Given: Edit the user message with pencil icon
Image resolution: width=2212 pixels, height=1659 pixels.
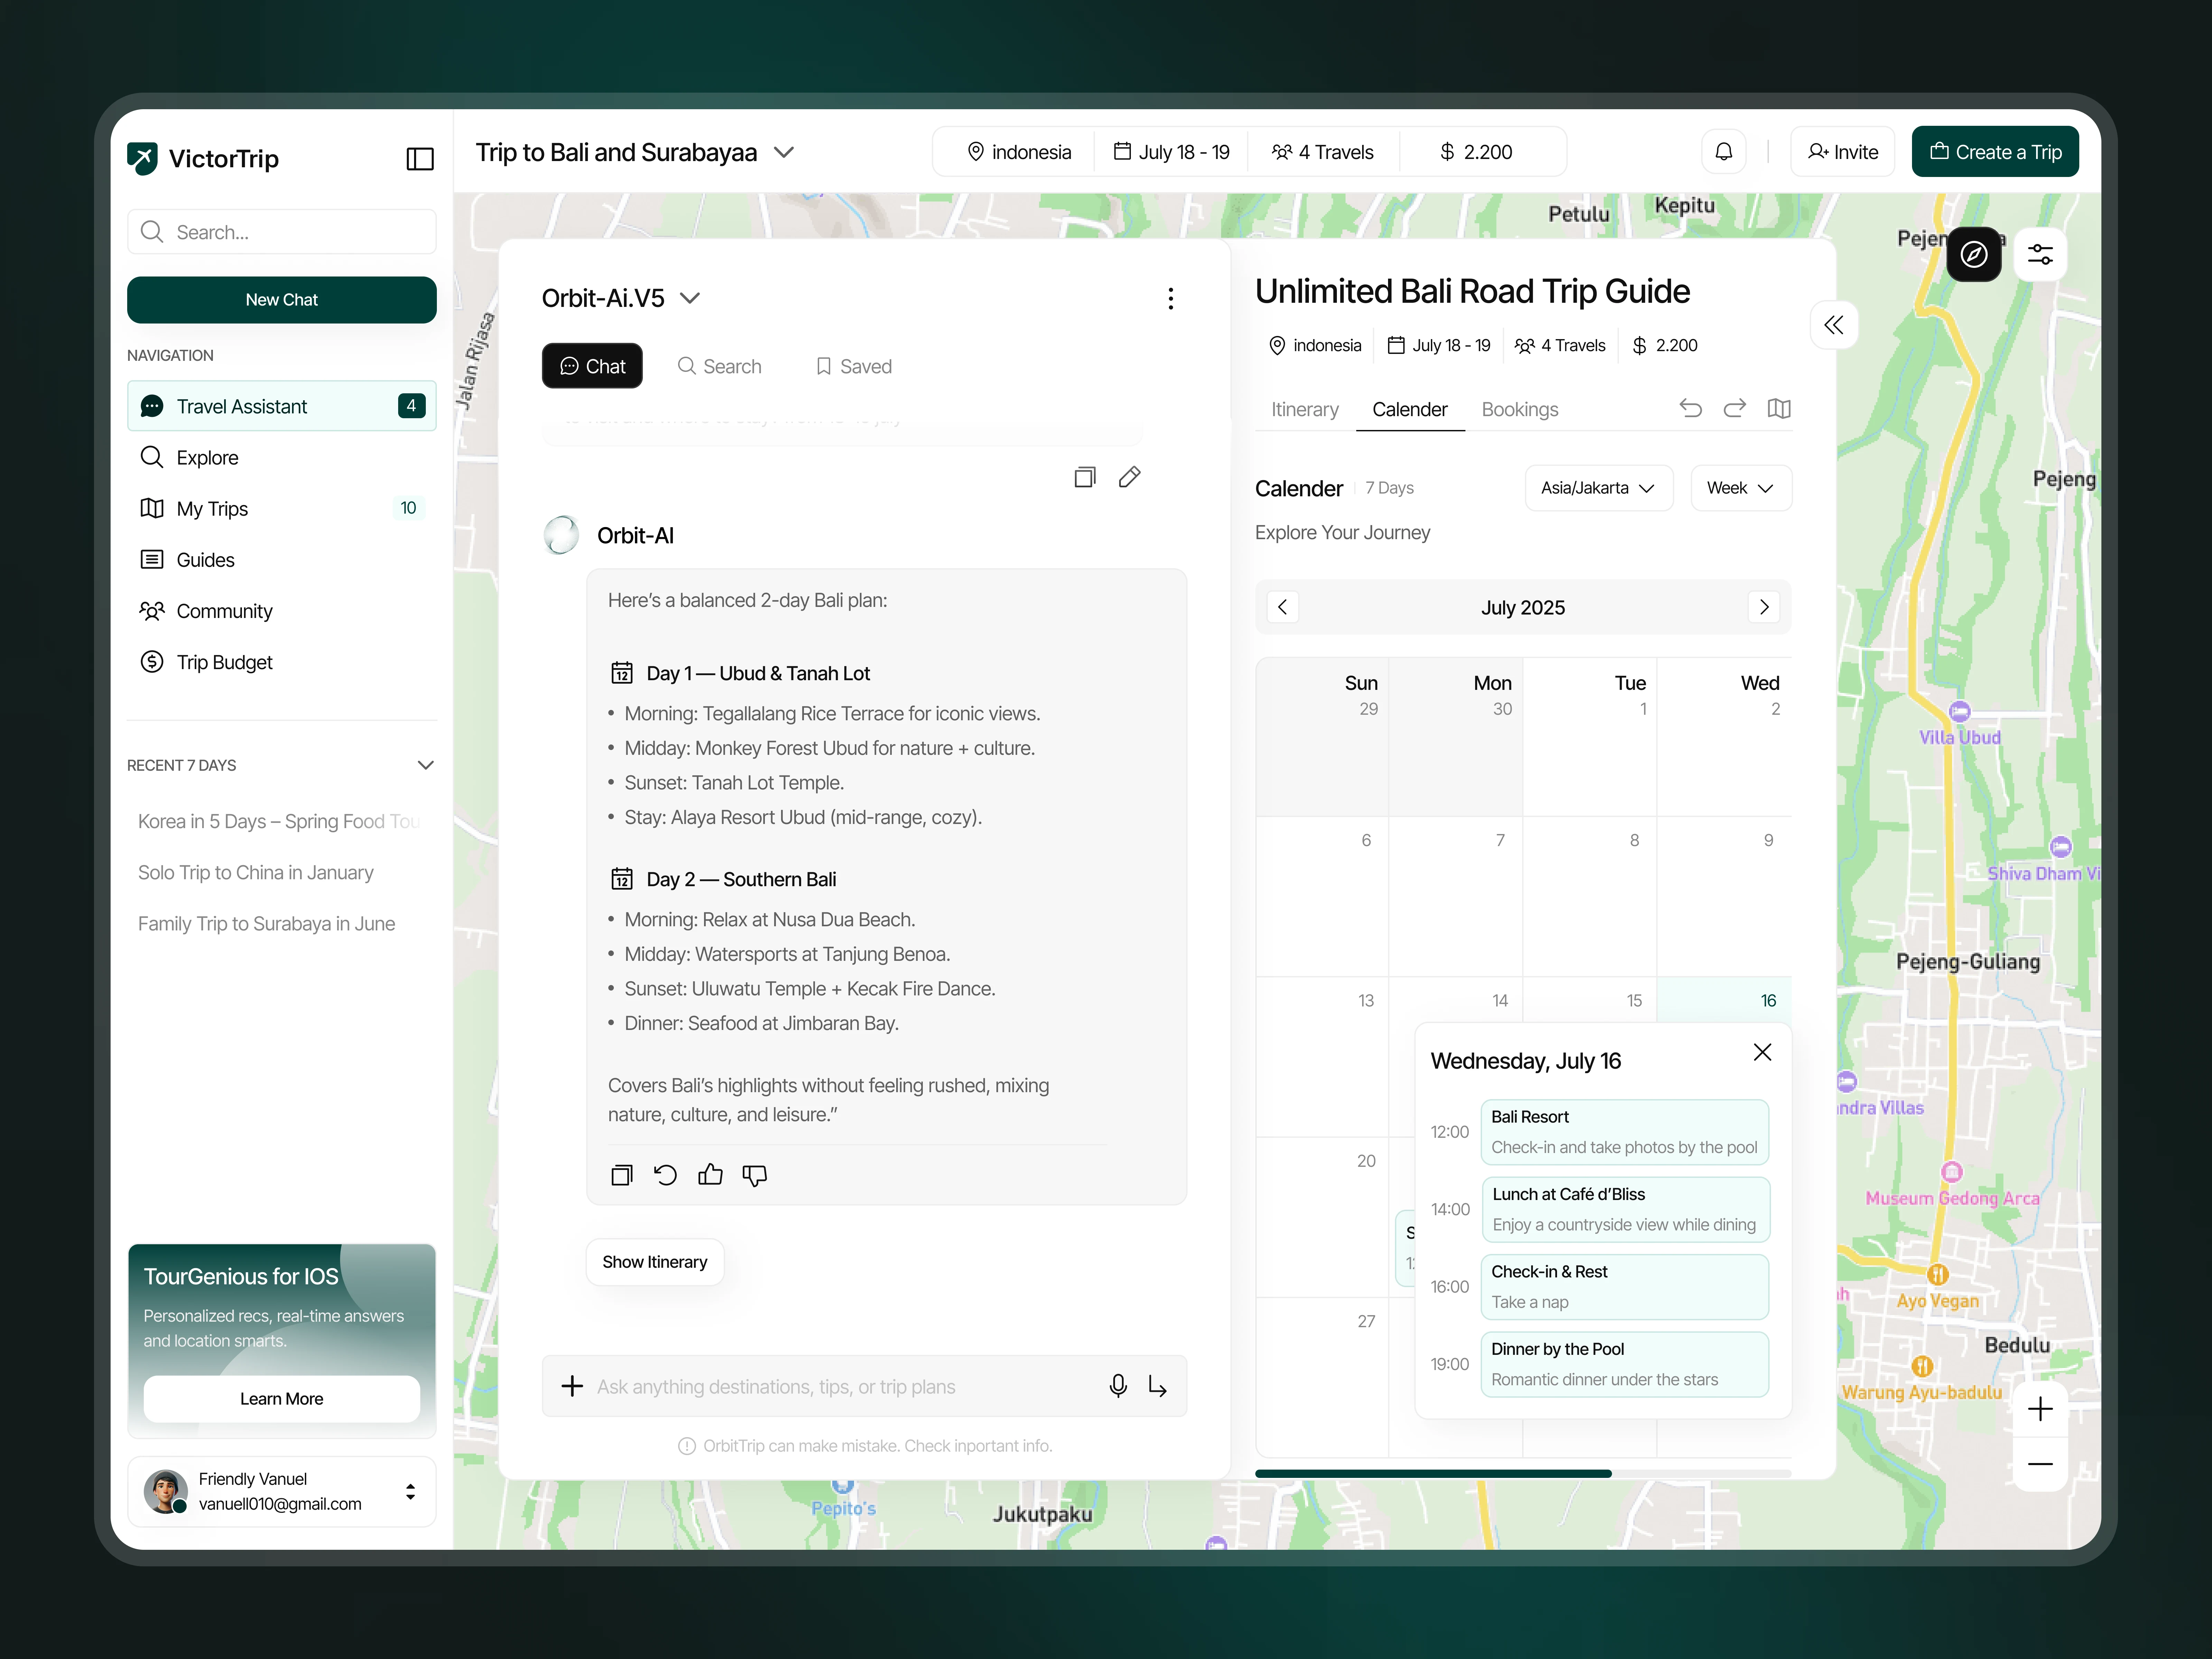Looking at the screenshot, I should pyautogui.click(x=1130, y=477).
